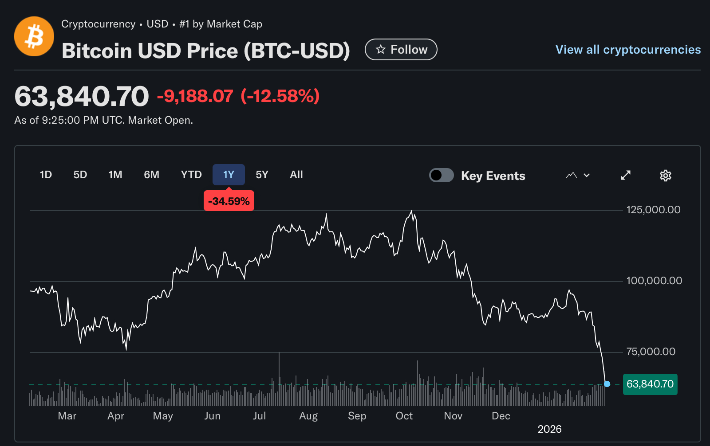Click the Bitcoin logo icon
The height and width of the screenshot is (446, 710).
click(34, 36)
